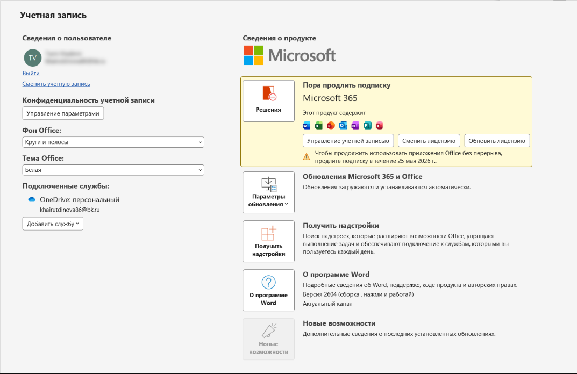Viewport: 577px width, 374px height.
Task: Click the Конфиденциальность учетной записи heading
Action: [89, 100]
